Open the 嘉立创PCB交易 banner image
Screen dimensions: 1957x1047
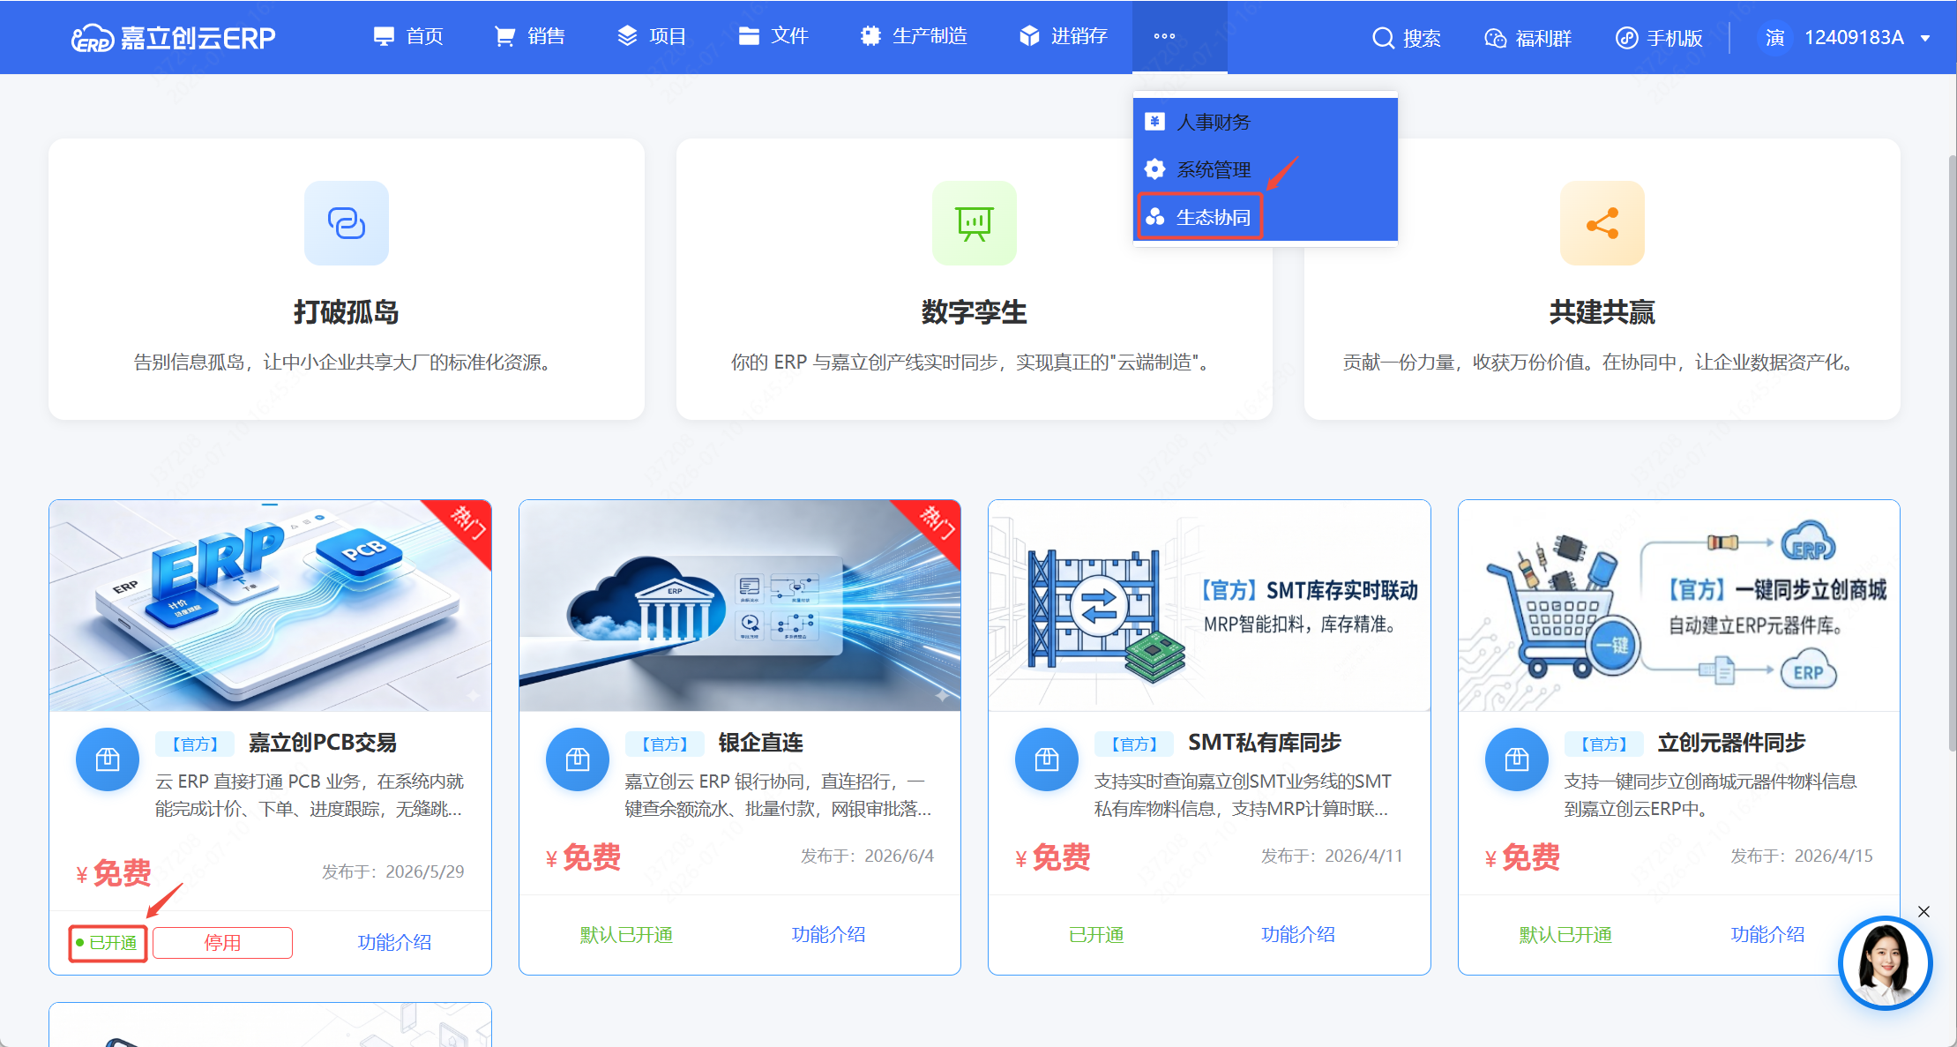coord(270,606)
